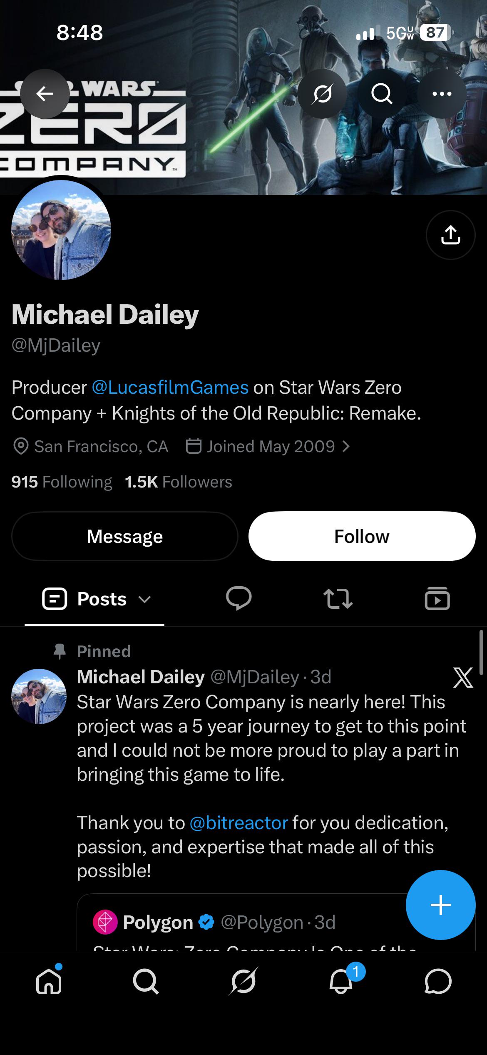
Task: Open Grok in the bottom navigation
Action: (243, 981)
